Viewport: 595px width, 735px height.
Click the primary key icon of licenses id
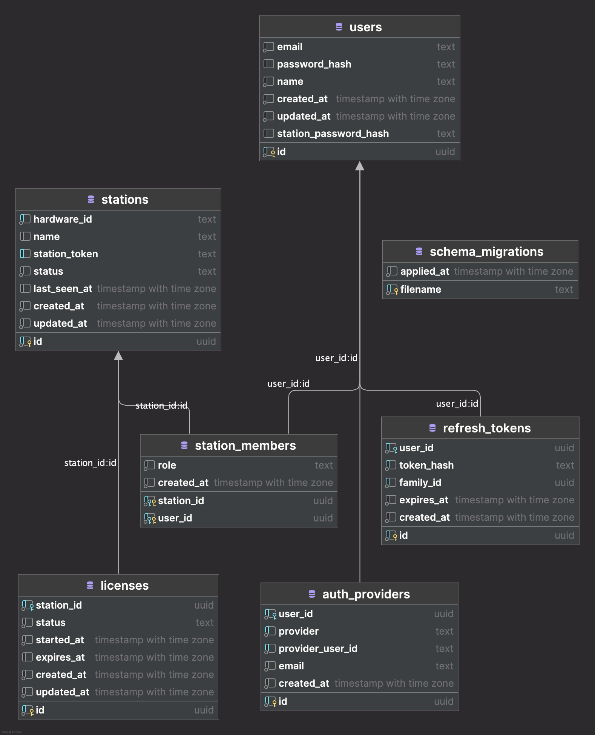(x=28, y=710)
